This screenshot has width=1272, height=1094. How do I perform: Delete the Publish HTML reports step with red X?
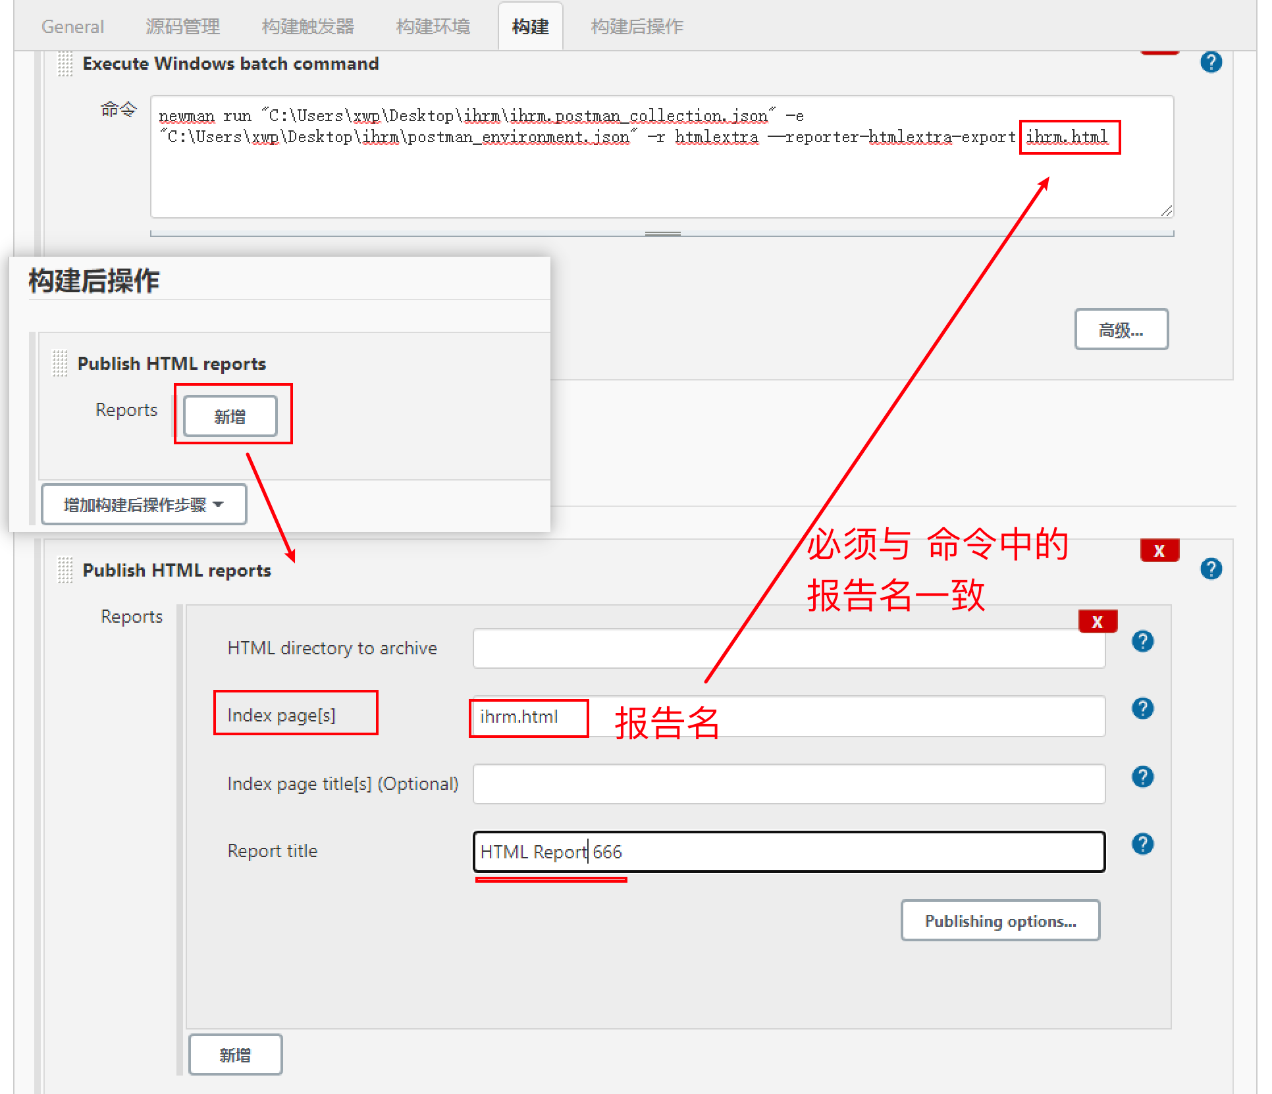pos(1159,550)
